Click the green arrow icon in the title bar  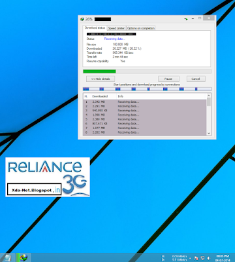coord(186,19)
